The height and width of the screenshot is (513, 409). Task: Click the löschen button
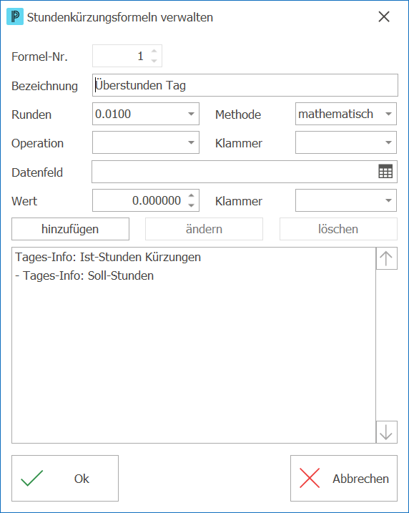pos(338,229)
